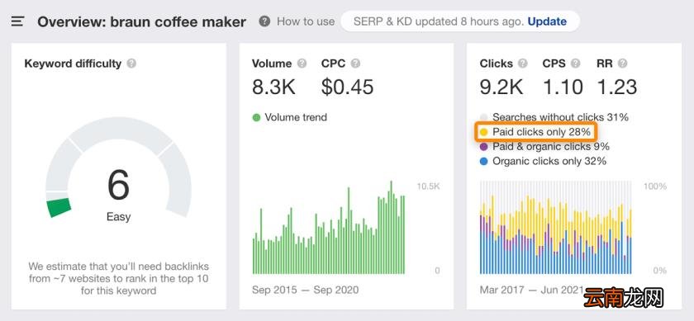Click the 9.2K clicks value
Viewport: 694px width, 321px height.
point(501,87)
